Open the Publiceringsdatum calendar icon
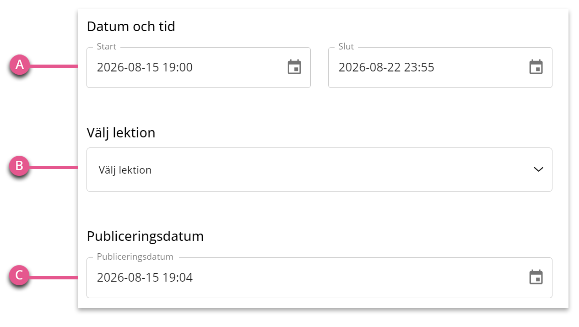This screenshot has height=327, width=579. click(x=536, y=278)
